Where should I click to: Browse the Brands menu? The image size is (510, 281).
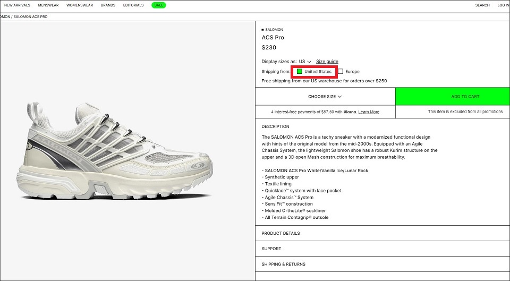(x=108, y=5)
